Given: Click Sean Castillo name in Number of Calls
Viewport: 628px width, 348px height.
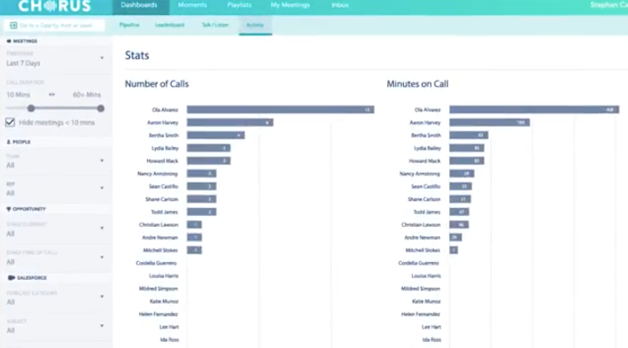Looking at the screenshot, I should click(x=163, y=187).
